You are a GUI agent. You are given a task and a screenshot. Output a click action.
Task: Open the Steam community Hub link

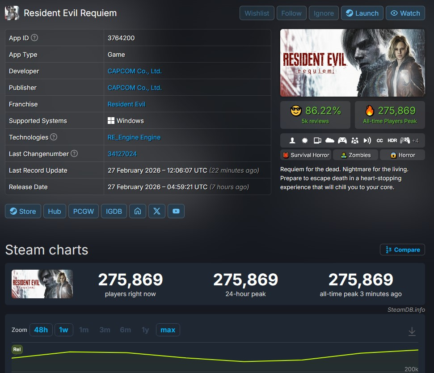(x=55, y=211)
